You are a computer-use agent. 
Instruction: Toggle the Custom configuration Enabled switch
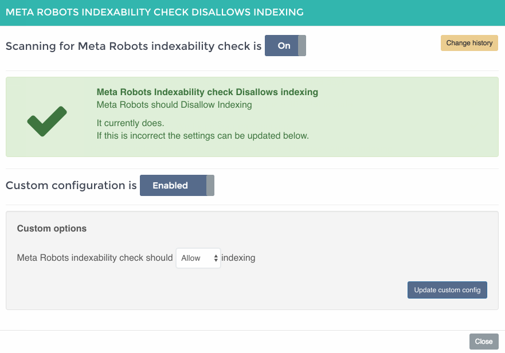(x=177, y=186)
